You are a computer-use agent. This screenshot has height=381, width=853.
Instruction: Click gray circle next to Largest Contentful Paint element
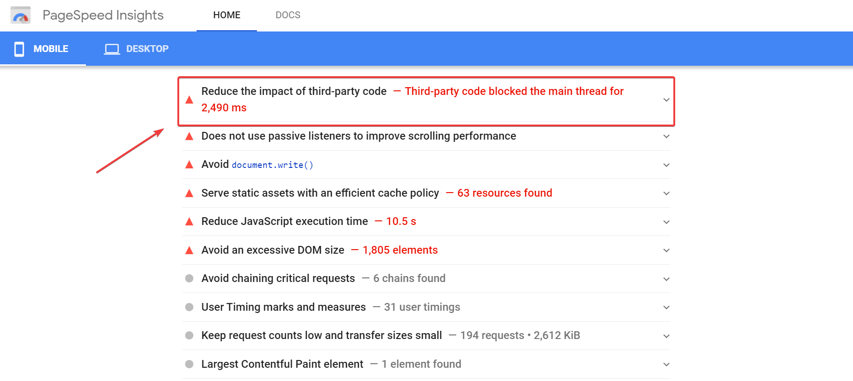point(189,364)
